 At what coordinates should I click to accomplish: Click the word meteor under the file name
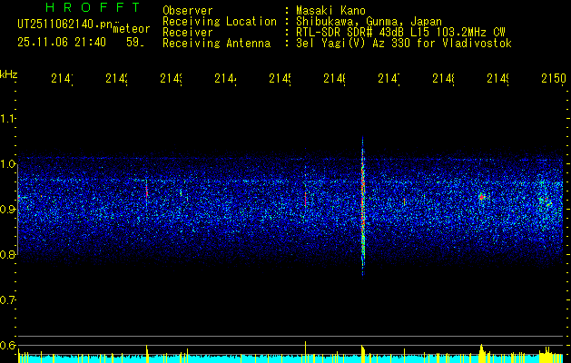point(132,29)
